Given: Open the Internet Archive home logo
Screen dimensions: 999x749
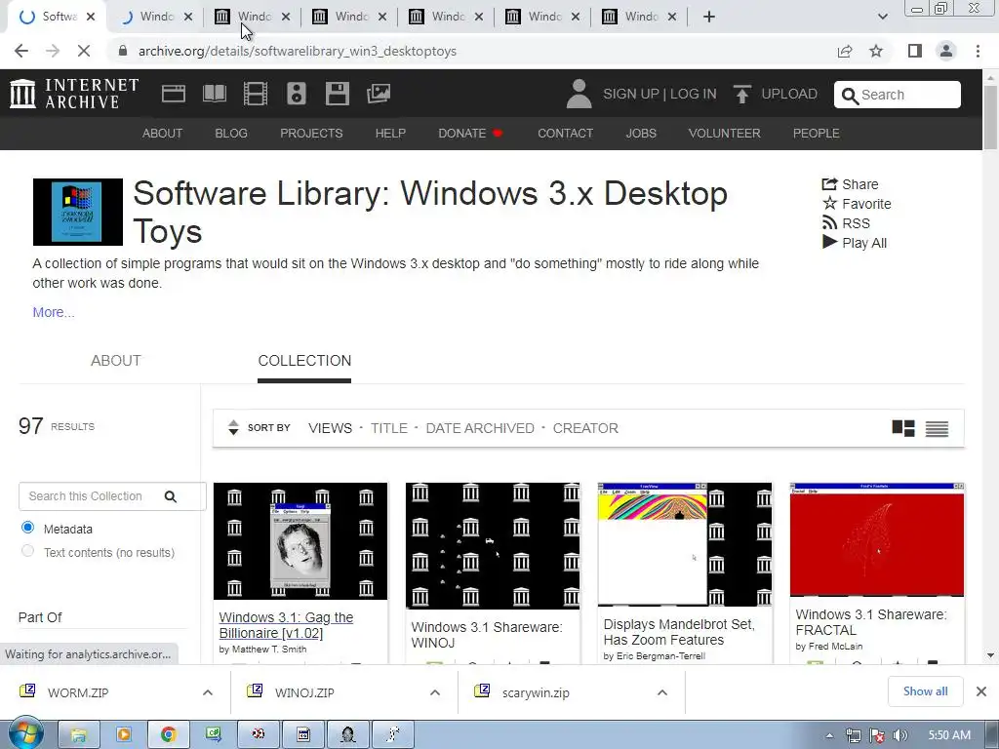Looking at the screenshot, I should click(x=74, y=94).
